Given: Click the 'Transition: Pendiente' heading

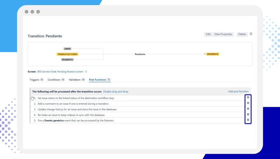Looking at the screenshot, I should 45,36.
